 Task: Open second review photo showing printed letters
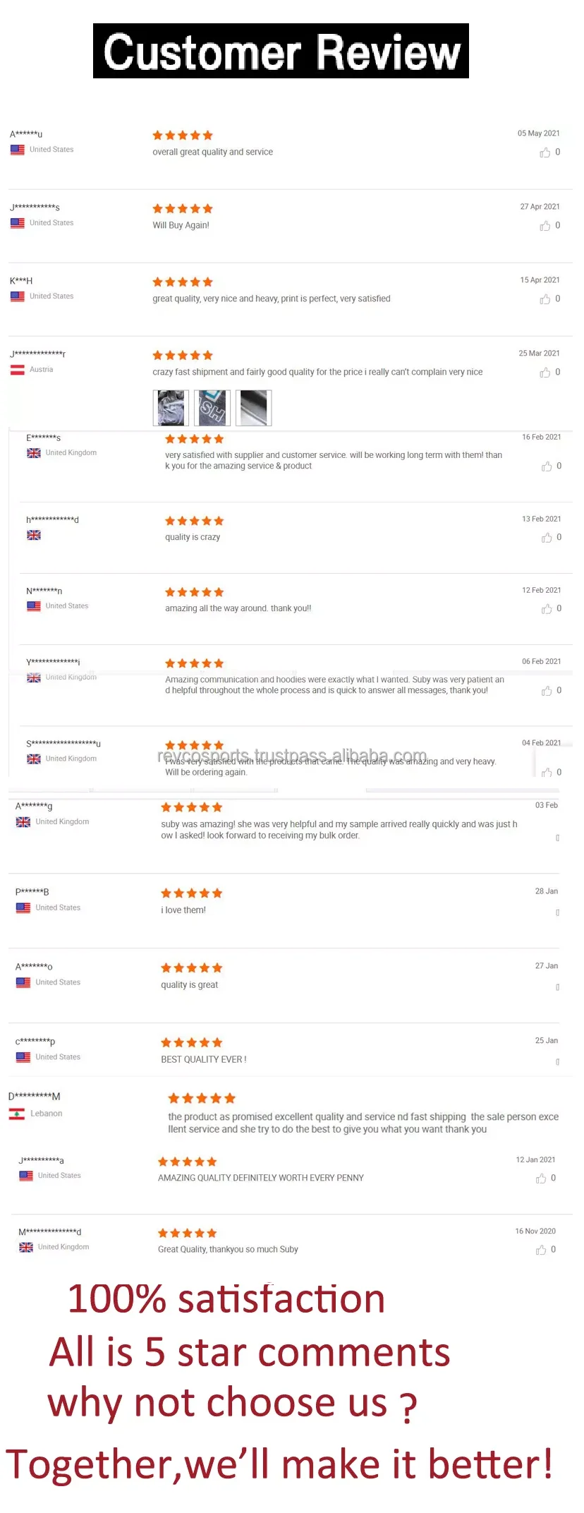click(x=212, y=408)
